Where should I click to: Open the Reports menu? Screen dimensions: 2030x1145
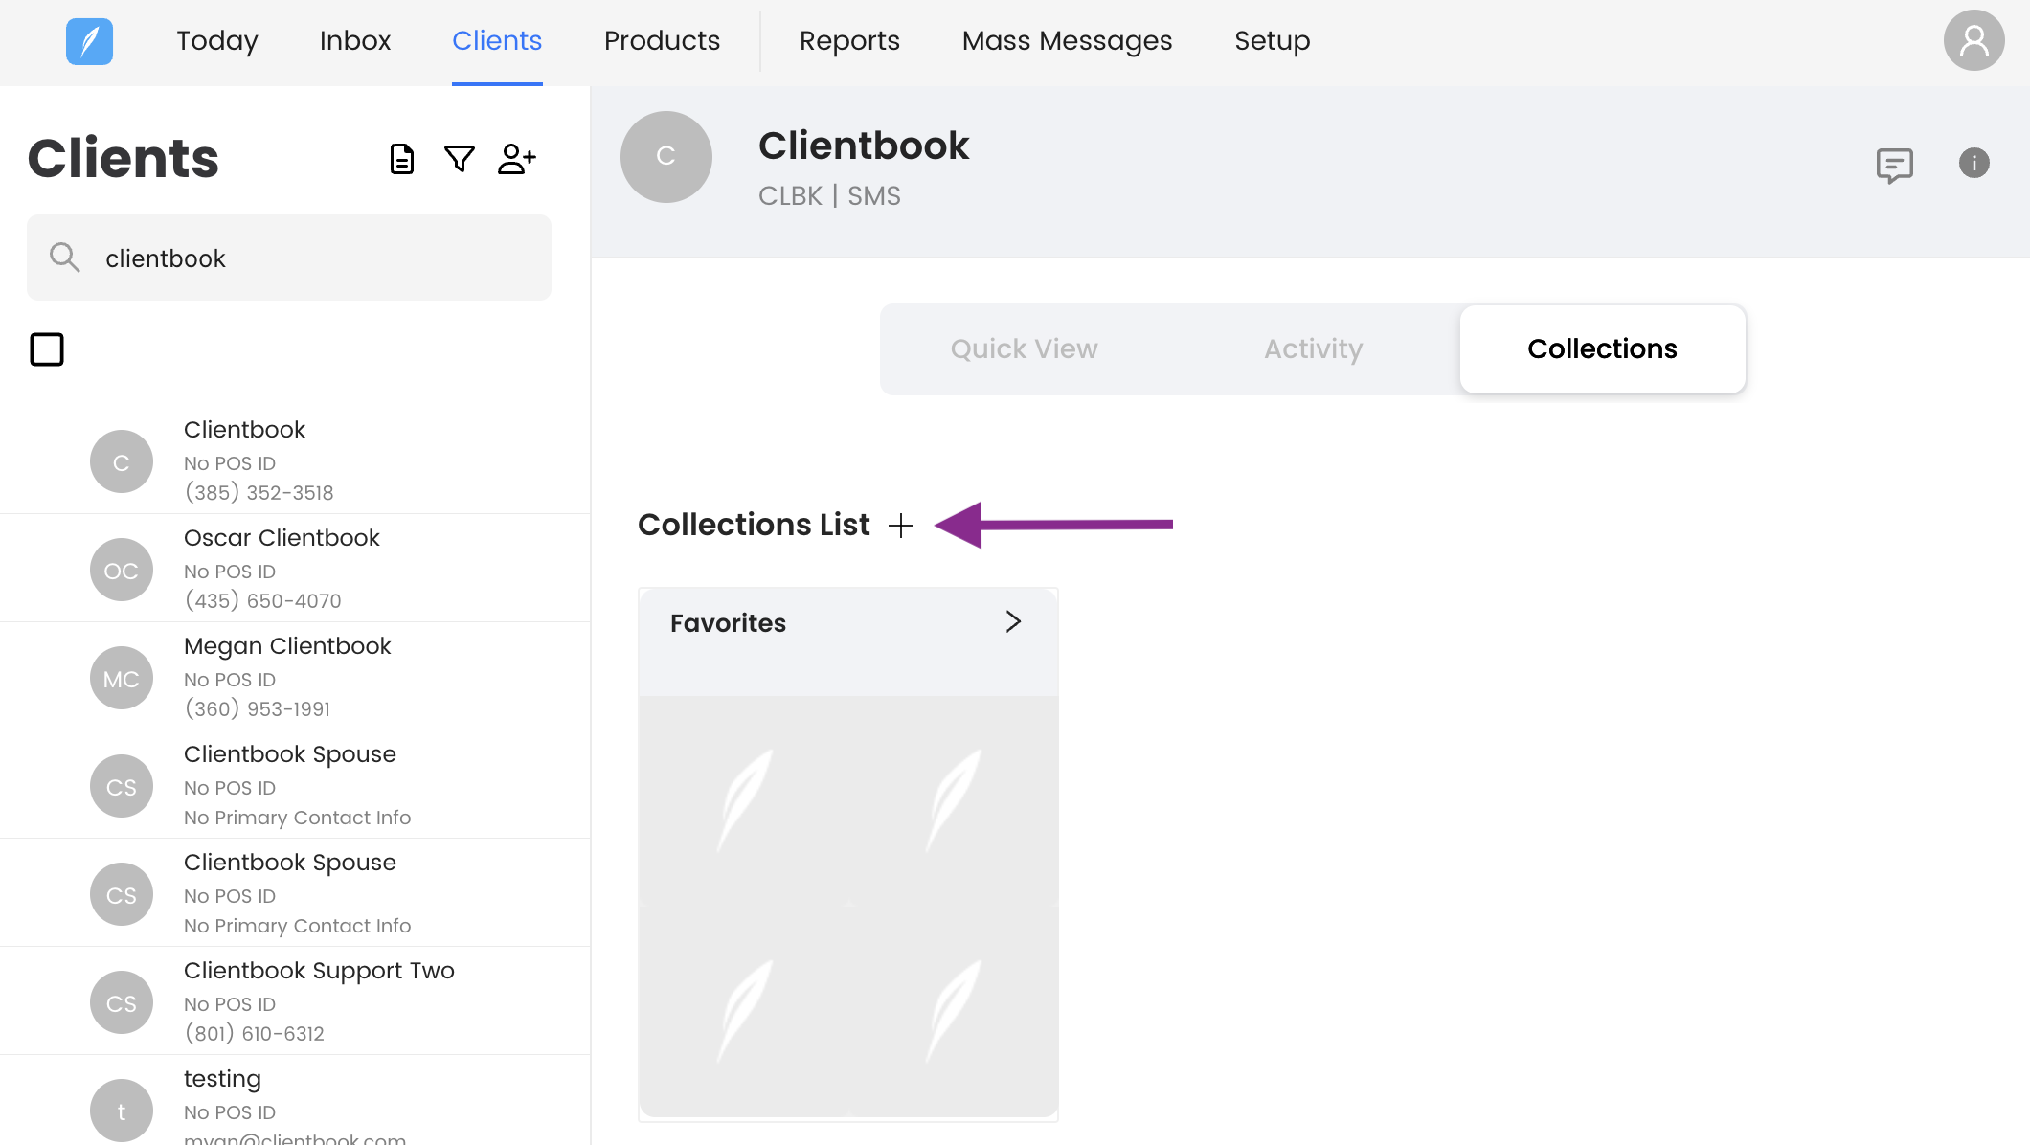[x=849, y=41]
